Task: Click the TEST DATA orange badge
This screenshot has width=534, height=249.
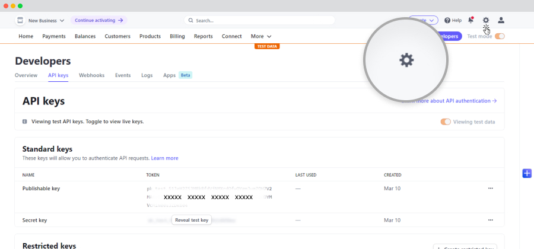Action: [x=267, y=46]
